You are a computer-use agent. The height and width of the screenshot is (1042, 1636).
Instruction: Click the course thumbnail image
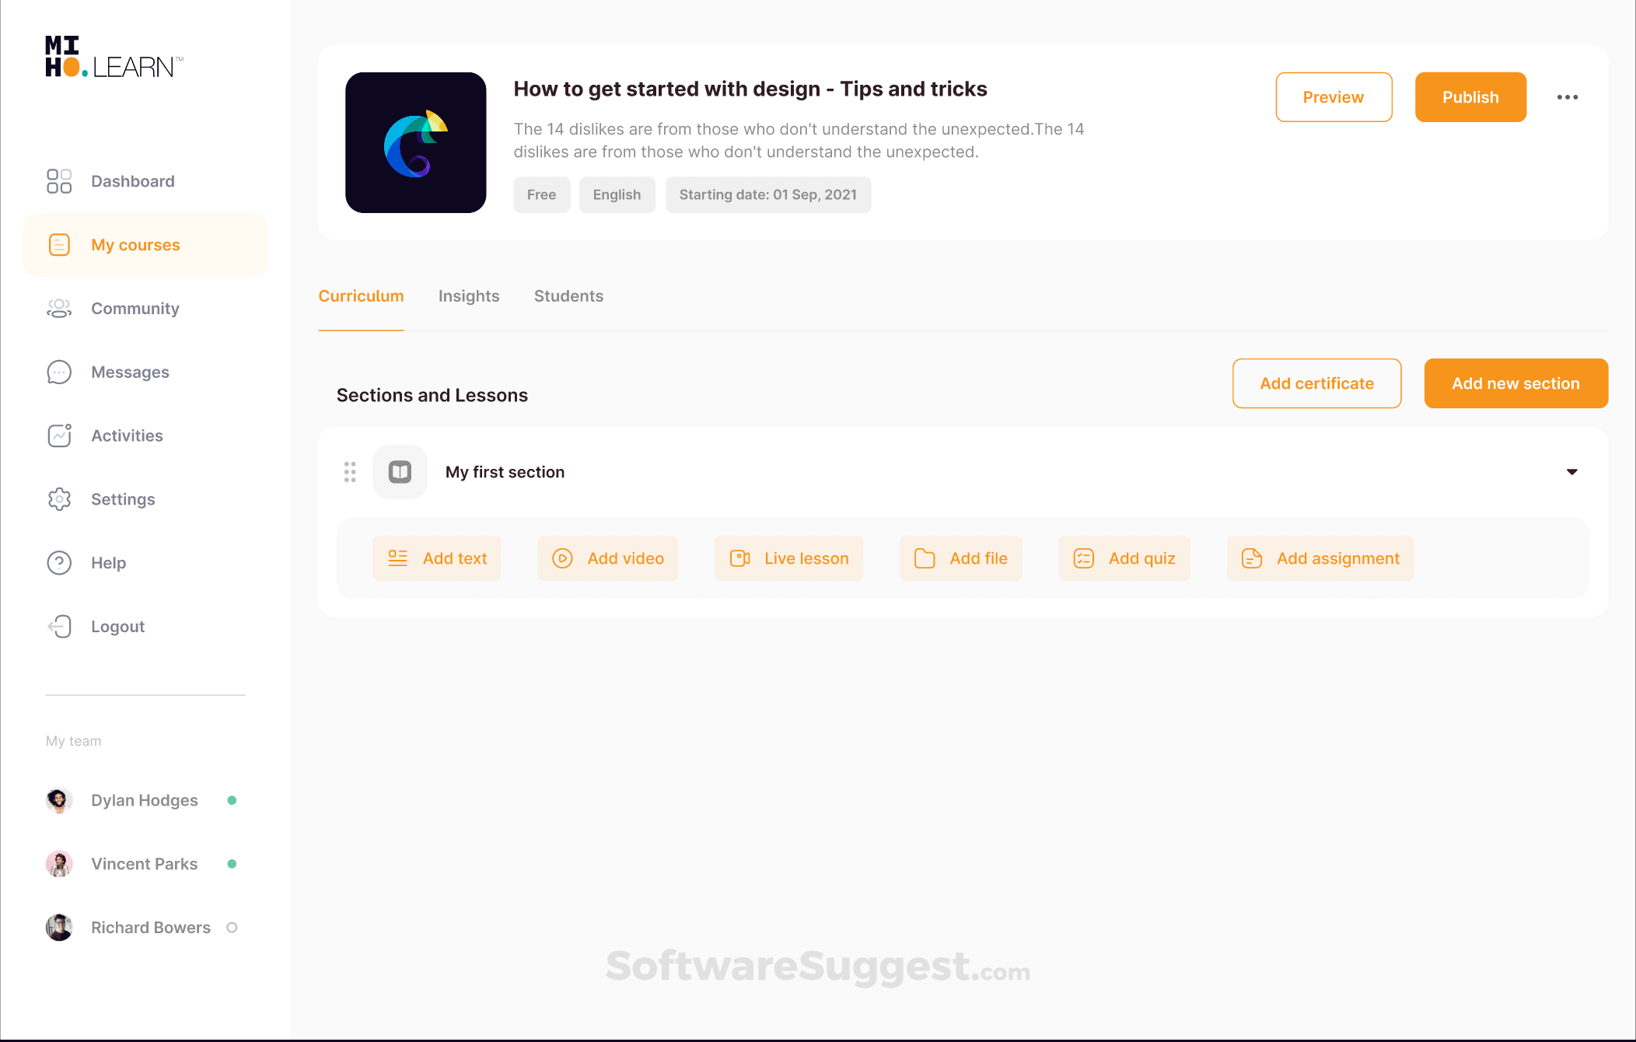(x=416, y=142)
